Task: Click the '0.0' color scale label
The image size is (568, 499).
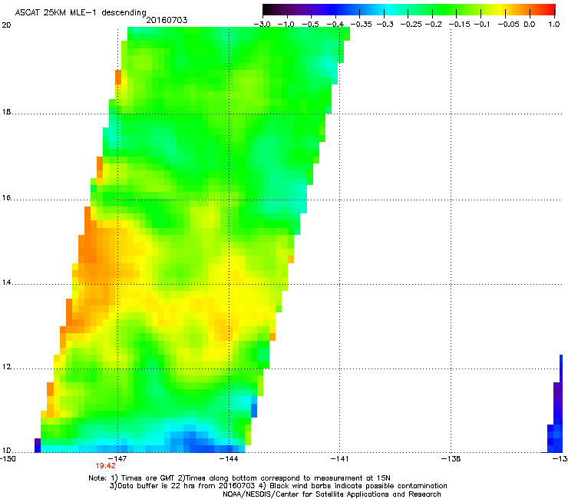Action: 530,25
